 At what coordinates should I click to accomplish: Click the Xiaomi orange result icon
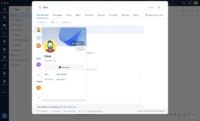[x=39, y=46]
